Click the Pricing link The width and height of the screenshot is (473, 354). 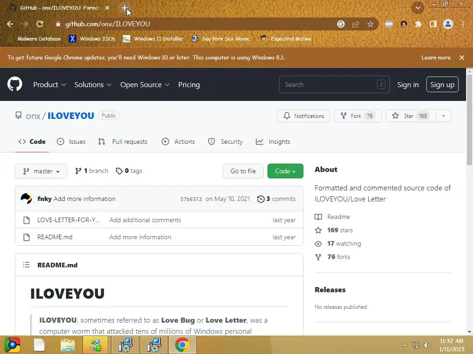189,85
